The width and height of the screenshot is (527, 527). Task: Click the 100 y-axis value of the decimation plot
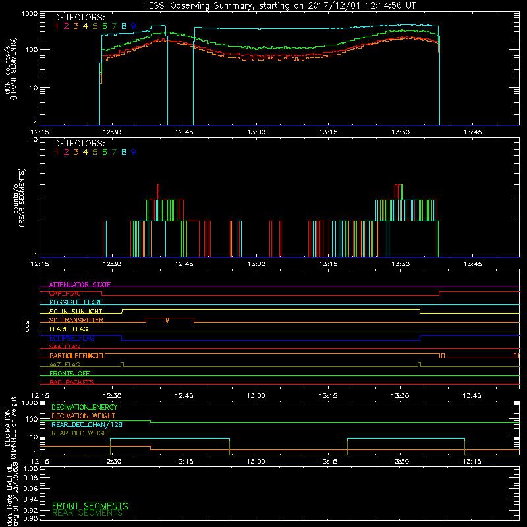coord(32,419)
